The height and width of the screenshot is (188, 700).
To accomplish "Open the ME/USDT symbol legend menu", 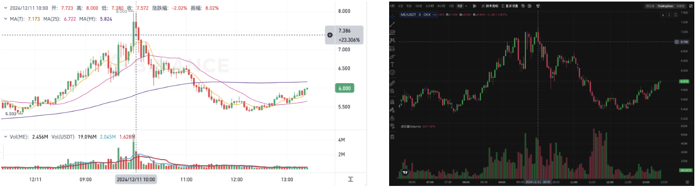I will point(419,14).
